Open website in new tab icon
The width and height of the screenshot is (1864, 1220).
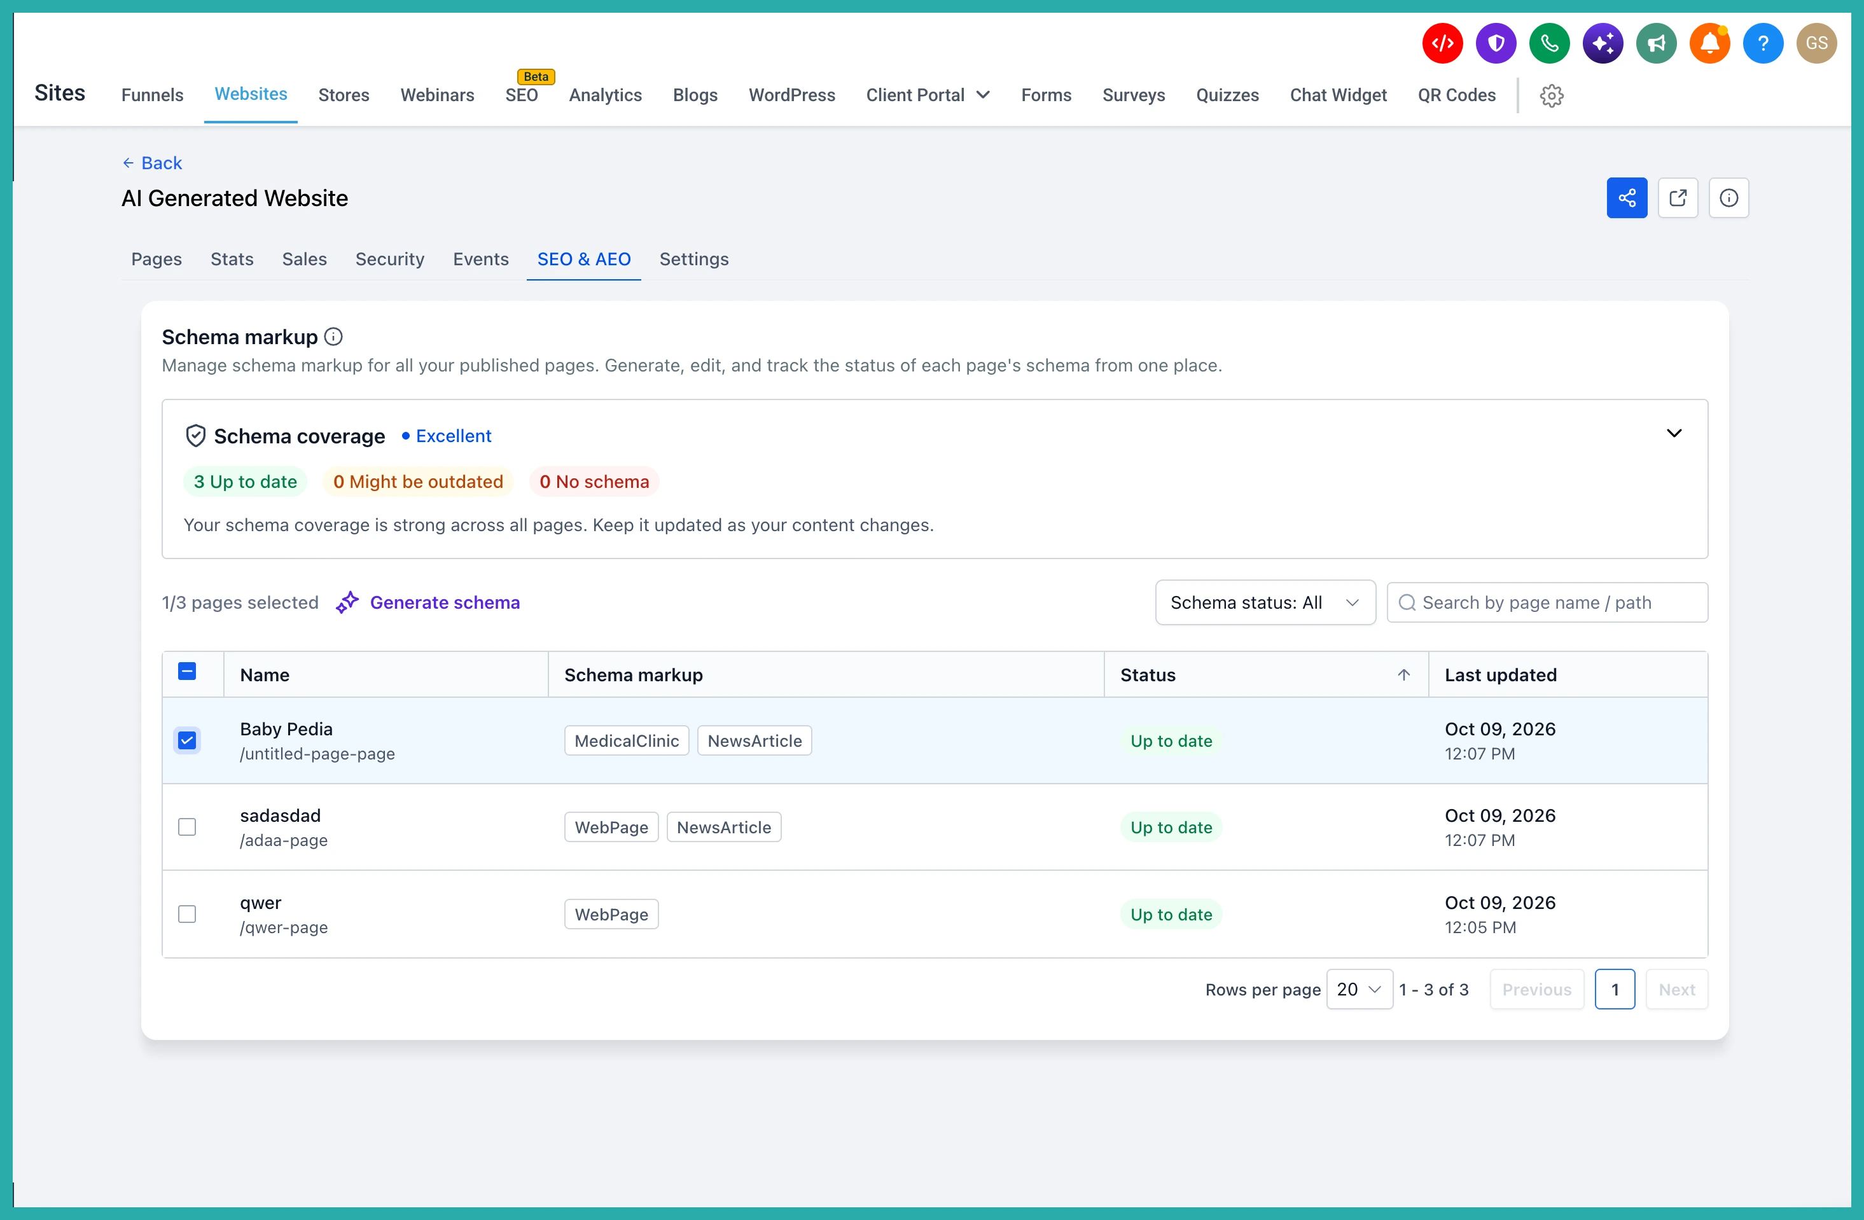pyautogui.click(x=1677, y=197)
